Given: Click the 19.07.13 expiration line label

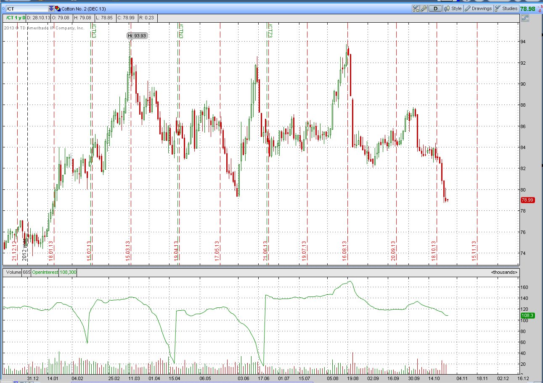Looking at the screenshot, I should (x=304, y=251).
